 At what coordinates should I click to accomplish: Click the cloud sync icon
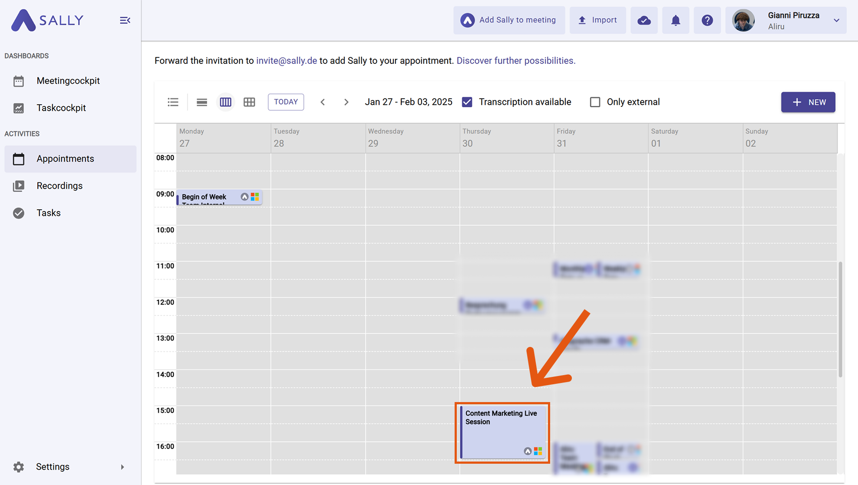point(644,20)
